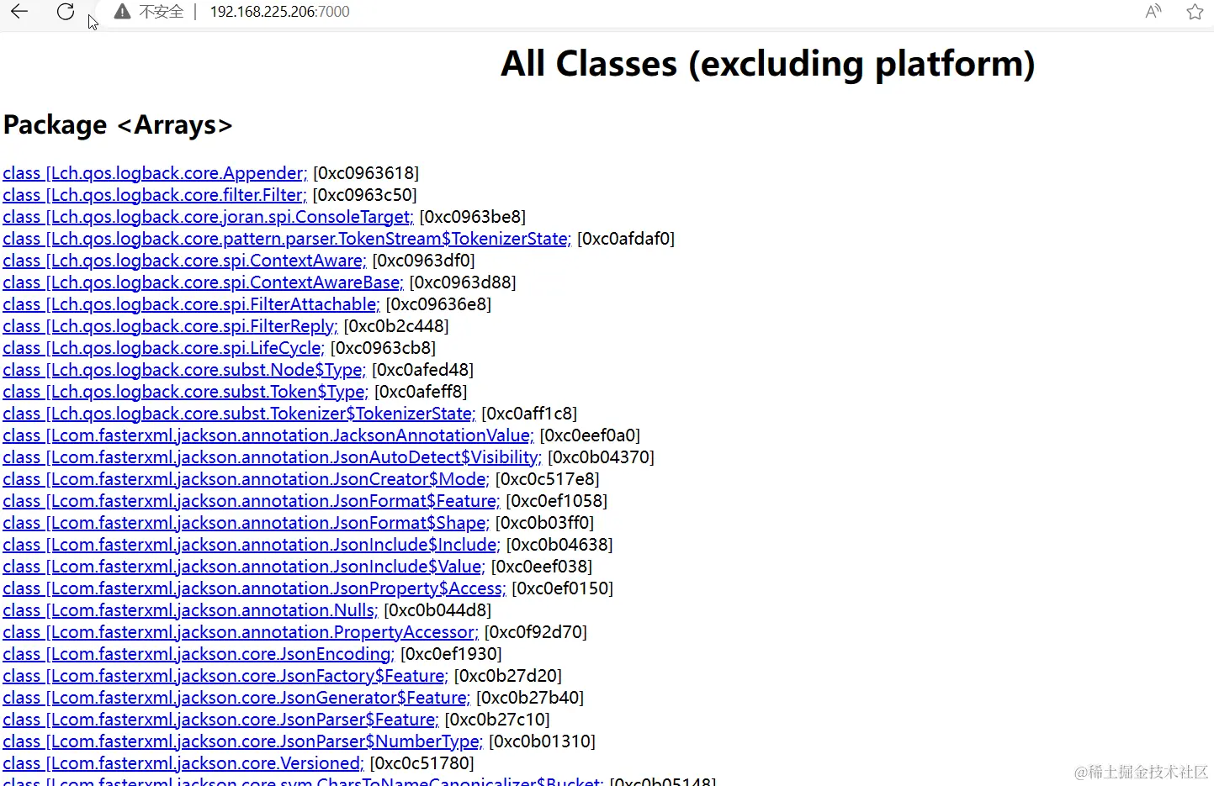Viewport: 1214px width, 786px height.
Task: Go back using the browser back arrow
Action: click(x=19, y=12)
